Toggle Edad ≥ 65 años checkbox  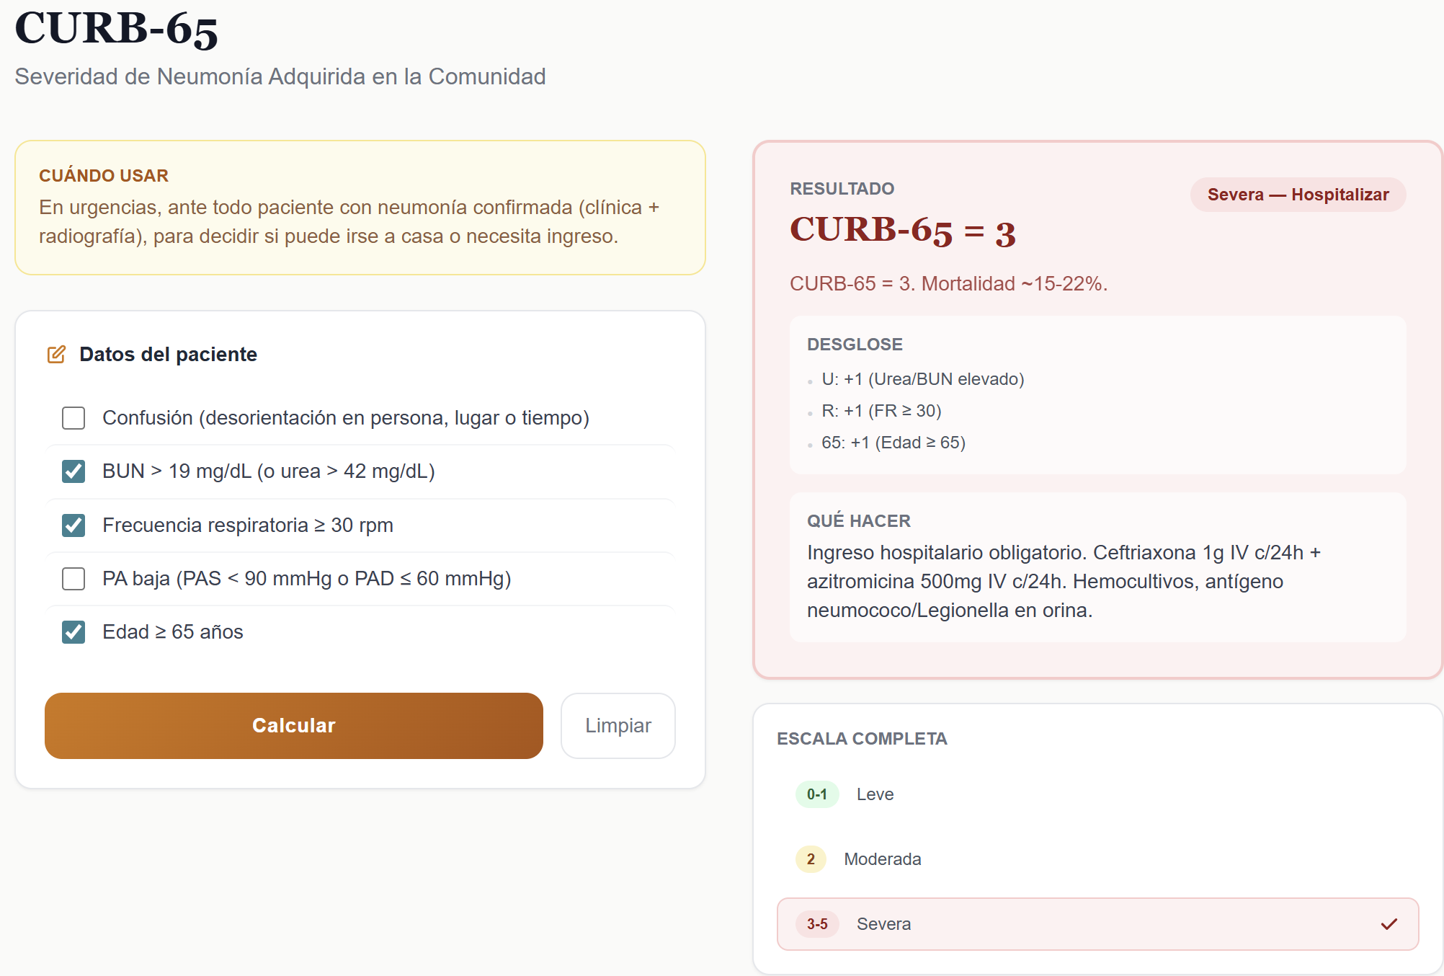(73, 632)
